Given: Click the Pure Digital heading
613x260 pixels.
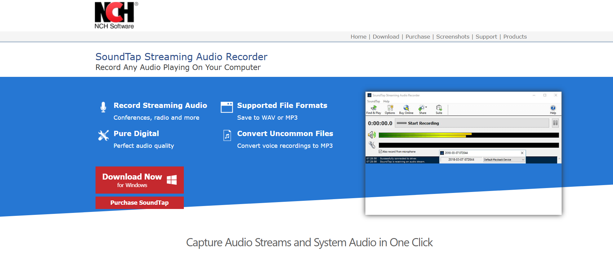Looking at the screenshot, I should [x=136, y=133].
